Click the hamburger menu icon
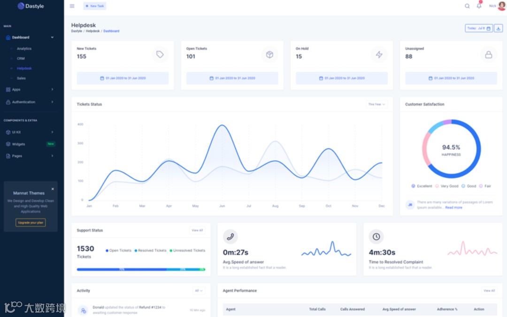Screen dimensions: 507x317 (x=72, y=6)
